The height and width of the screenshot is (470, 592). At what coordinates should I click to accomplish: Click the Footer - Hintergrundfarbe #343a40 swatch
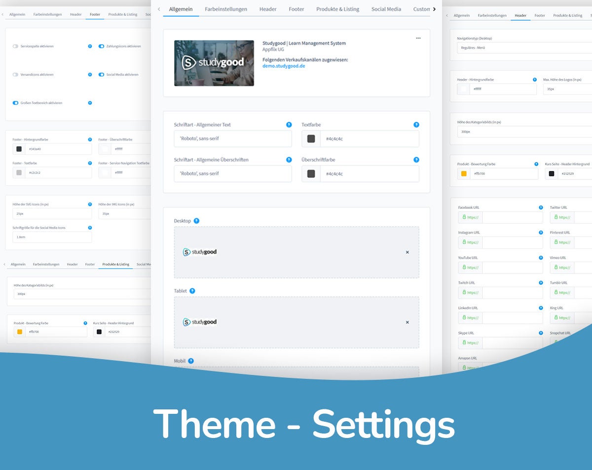pyautogui.click(x=19, y=149)
